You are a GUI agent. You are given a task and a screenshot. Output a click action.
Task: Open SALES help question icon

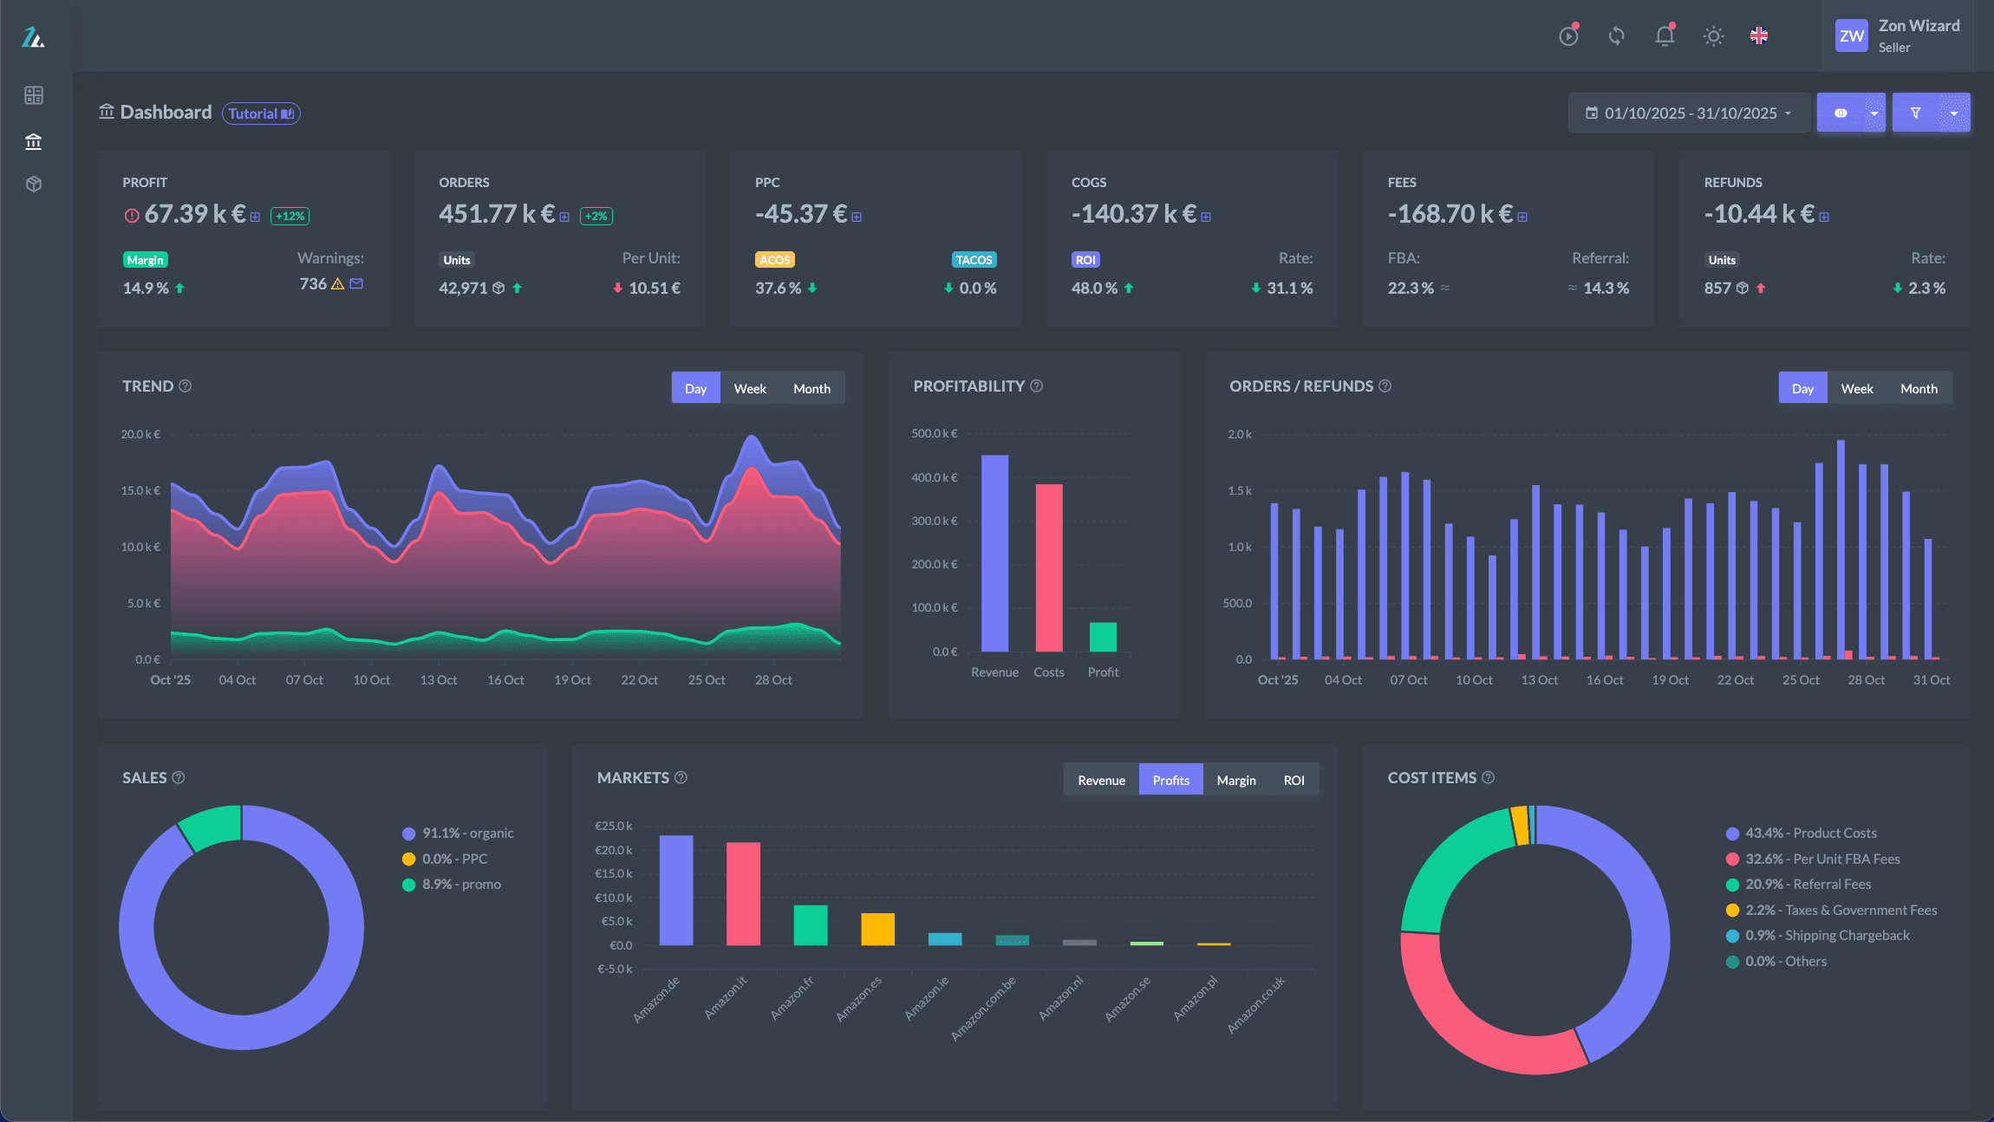(179, 778)
